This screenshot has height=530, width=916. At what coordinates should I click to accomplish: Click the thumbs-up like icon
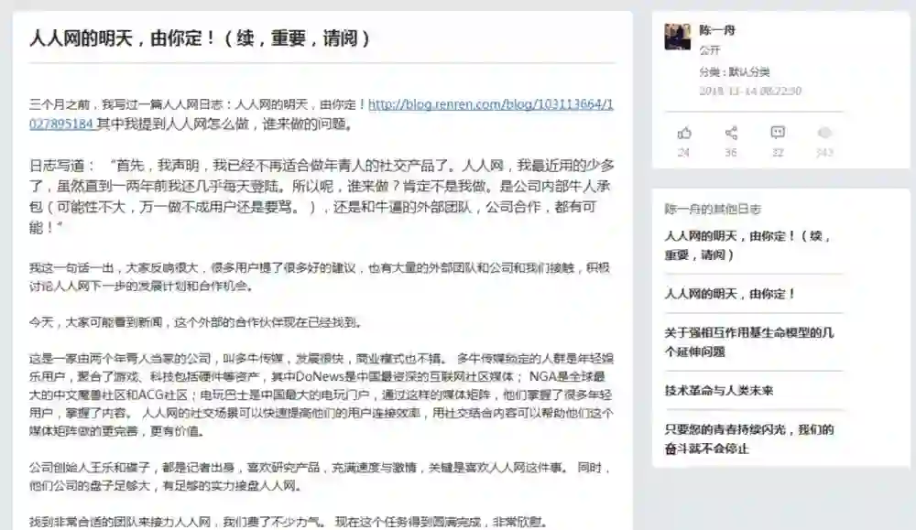point(684,133)
